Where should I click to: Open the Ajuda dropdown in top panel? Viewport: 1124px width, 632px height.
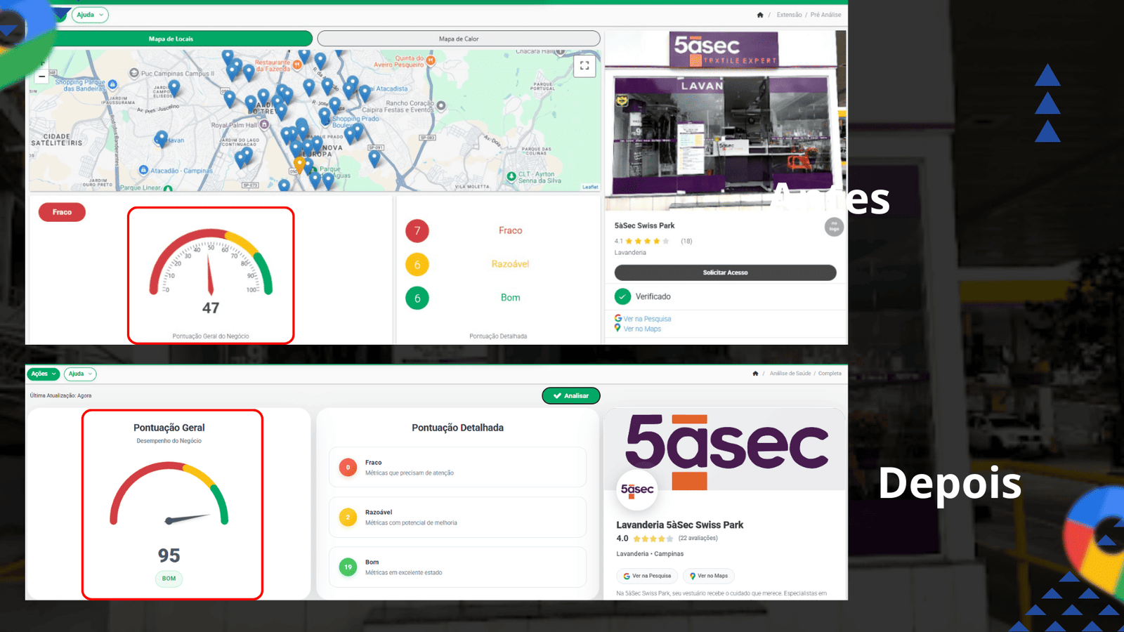coord(90,15)
